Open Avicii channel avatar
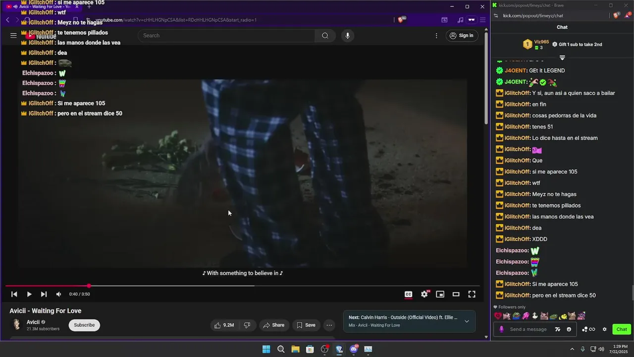 (17, 325)
